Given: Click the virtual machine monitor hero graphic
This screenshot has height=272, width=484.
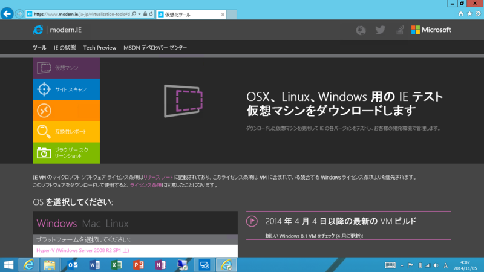Looking at the screenshot, I should pos(183,101).
